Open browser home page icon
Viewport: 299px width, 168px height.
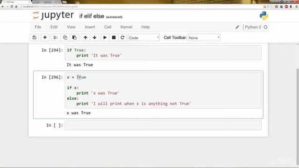[16, 7]
